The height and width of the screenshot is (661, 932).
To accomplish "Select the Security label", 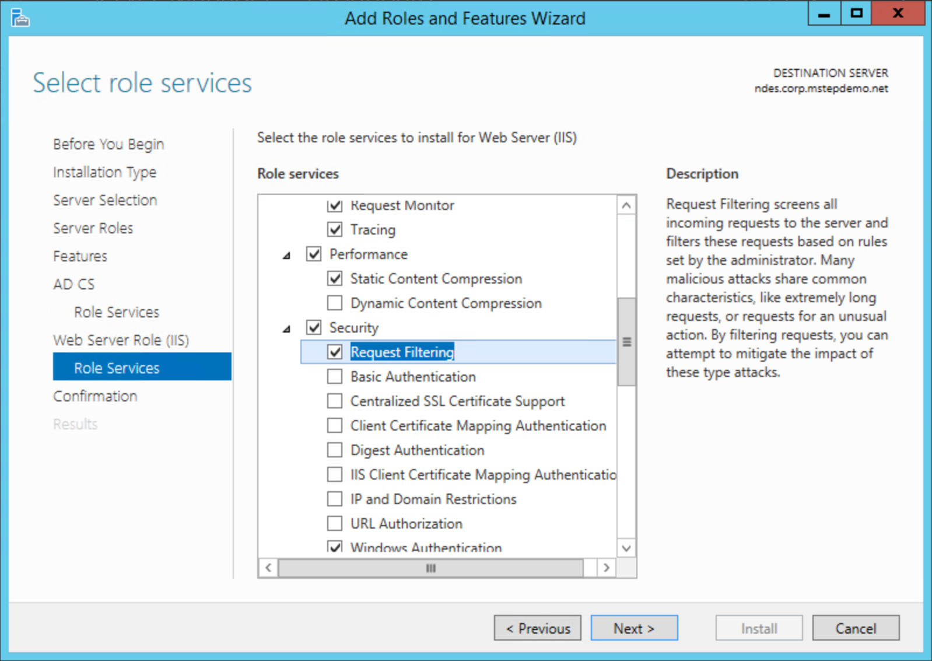I will (x=354, y=328).
